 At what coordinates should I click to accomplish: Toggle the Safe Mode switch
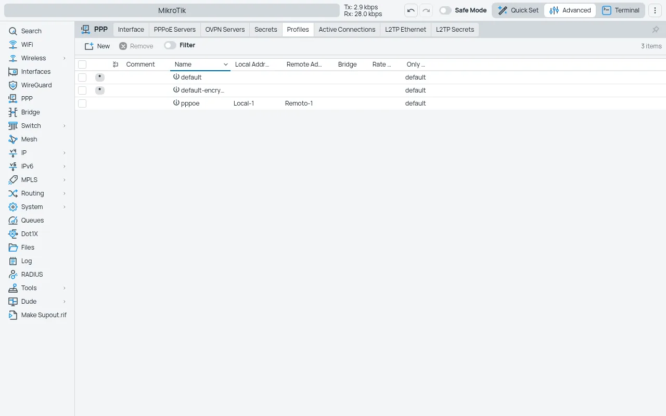(x=445, y=10)
